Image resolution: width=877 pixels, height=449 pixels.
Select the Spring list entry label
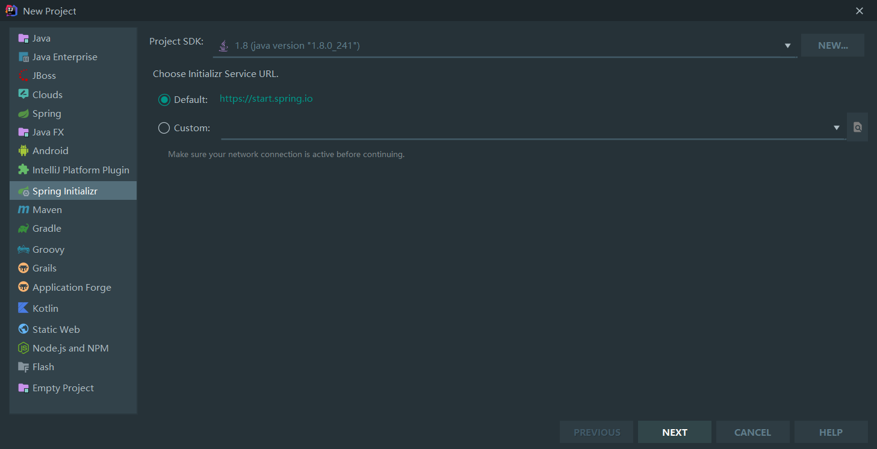(47, 114)
